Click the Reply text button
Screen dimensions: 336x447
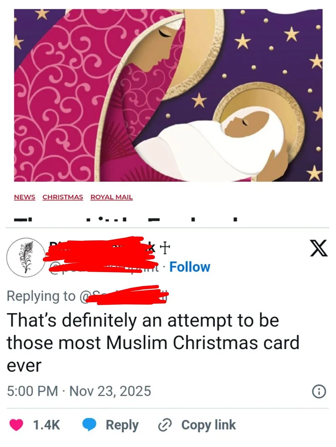[x=122, y=425]
